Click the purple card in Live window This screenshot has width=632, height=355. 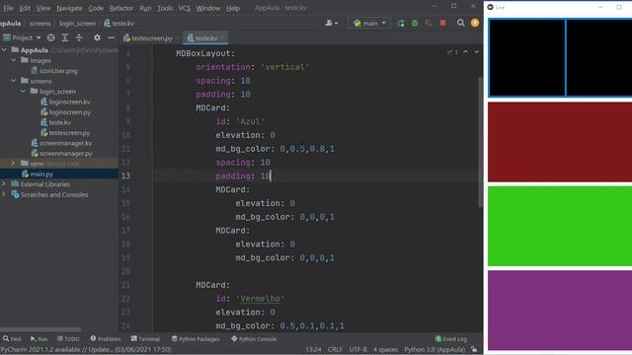[x=560, y=310]
